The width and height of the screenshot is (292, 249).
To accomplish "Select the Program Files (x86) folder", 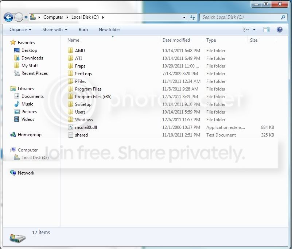I will [93, 97].
